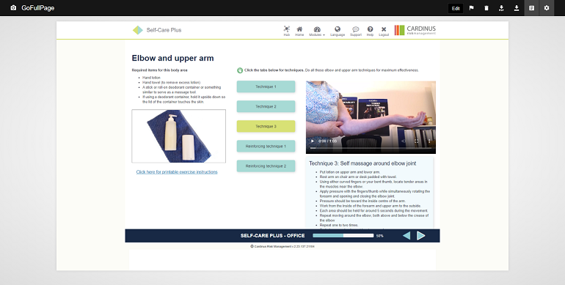Mute the video volume icon
The width and height of the screenshot is (565, 285).
click(x=404, y=141)
